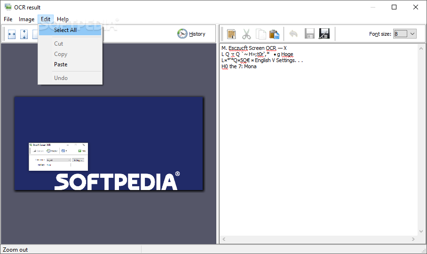Click the 'English V Settings' text line

tap(275, 60)
